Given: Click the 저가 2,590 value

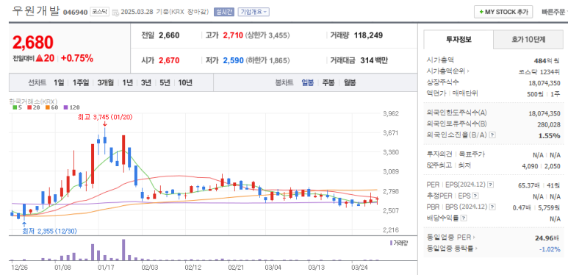Looking at the screenshot, I should coord(233,60).
